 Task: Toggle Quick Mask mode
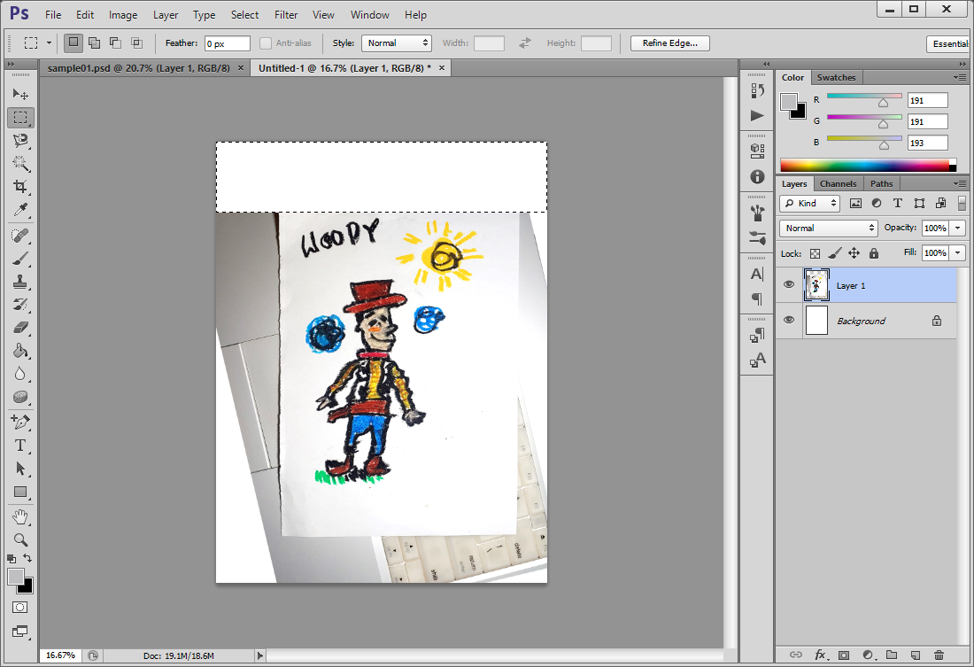click(x=19, y=608)
